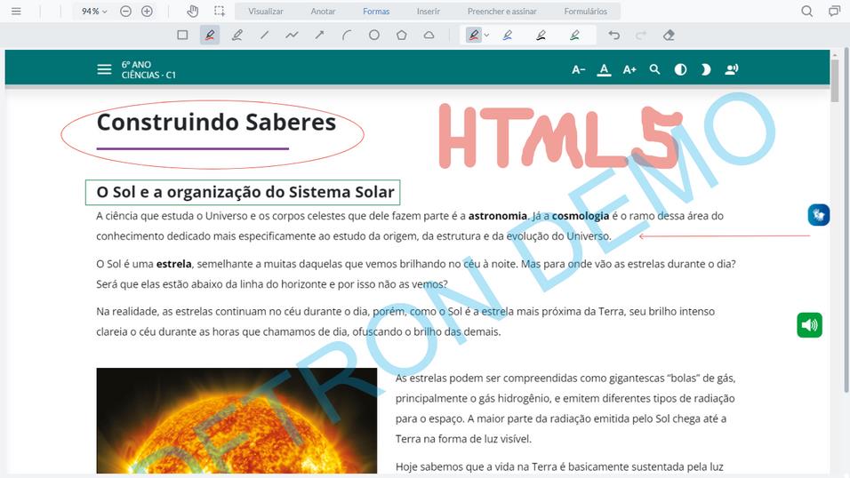Select the green pen color preset
This screenshot has height=478, width=850.
(x=574, y=36)
